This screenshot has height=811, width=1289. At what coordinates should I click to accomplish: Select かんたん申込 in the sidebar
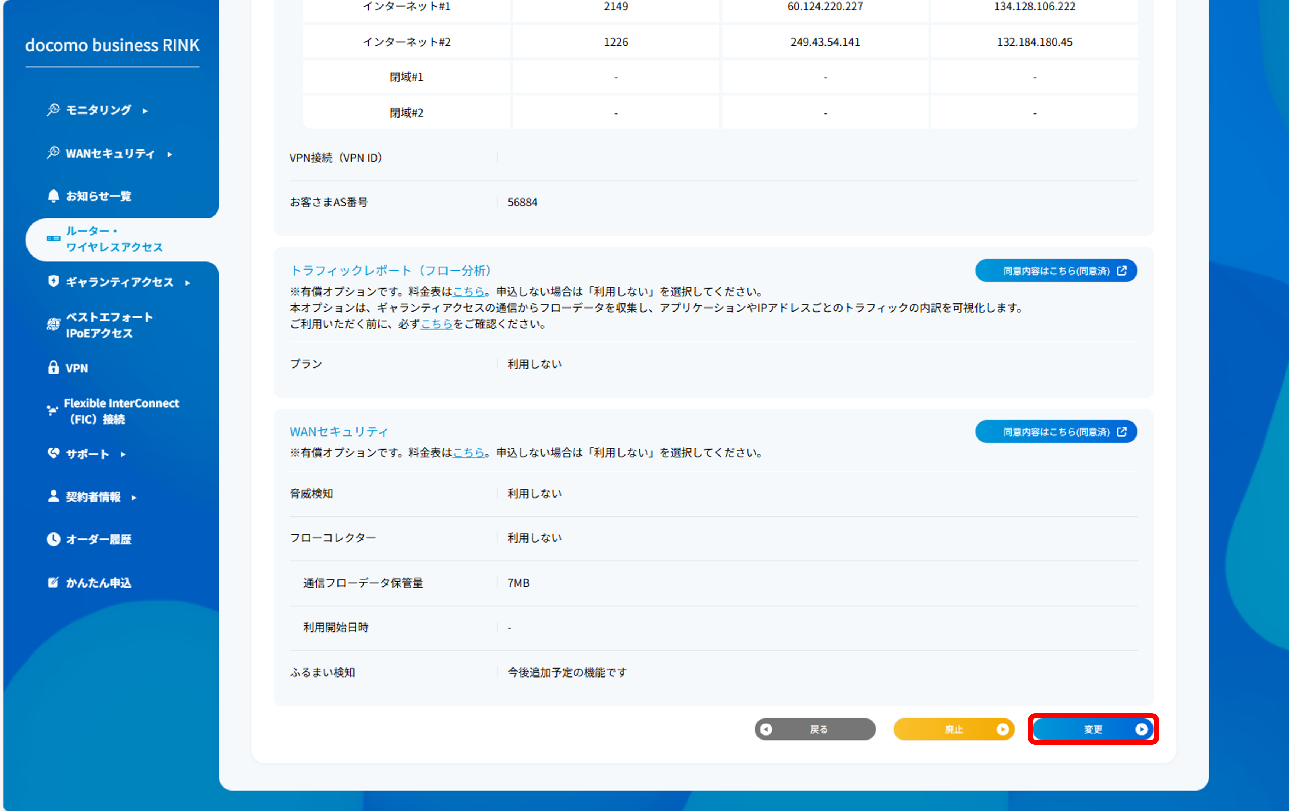(98, 582)
